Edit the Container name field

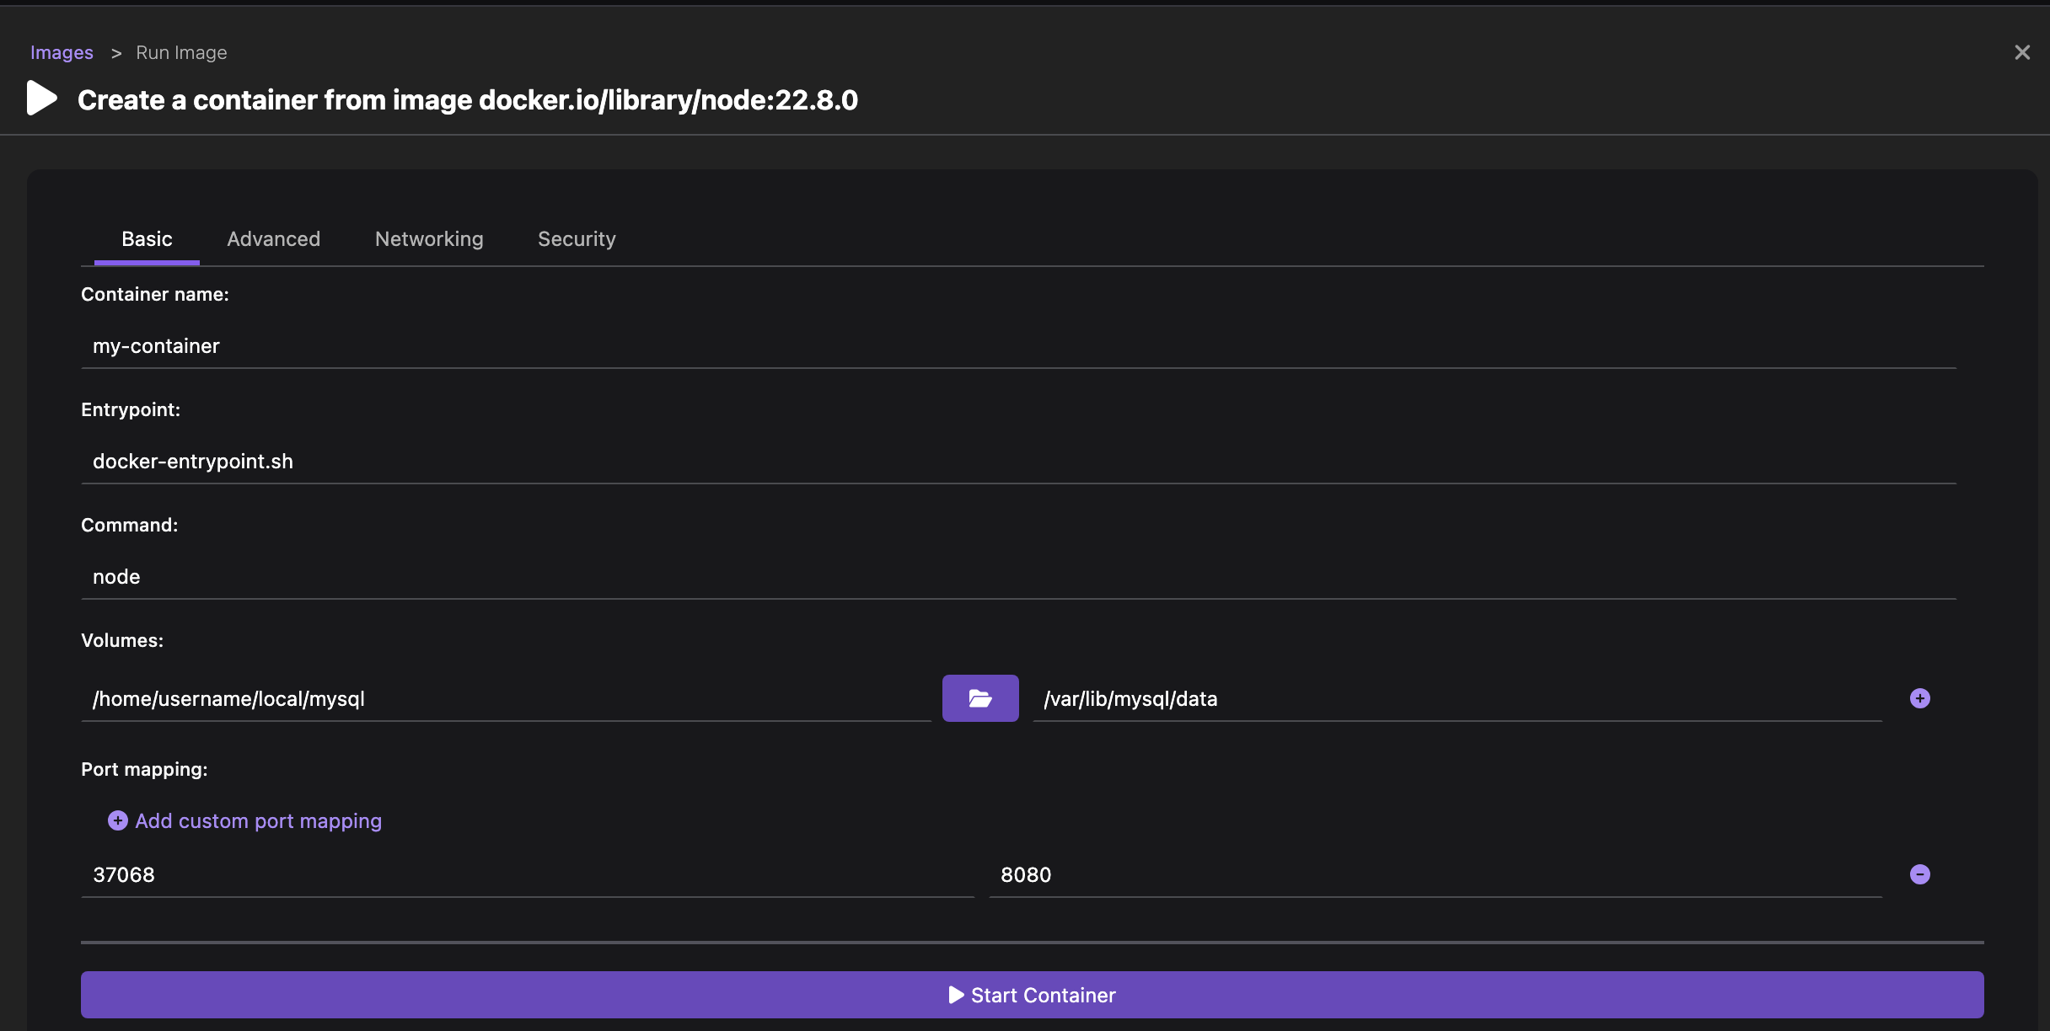[x=1018, y=346]
